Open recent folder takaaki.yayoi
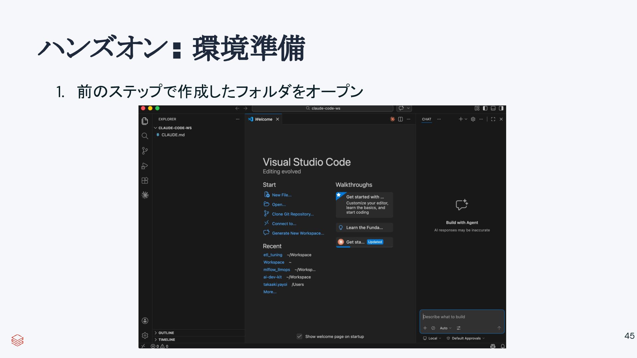Image resolution: width=637 pixels, height=358 pixels. click(x=275, y=284)
